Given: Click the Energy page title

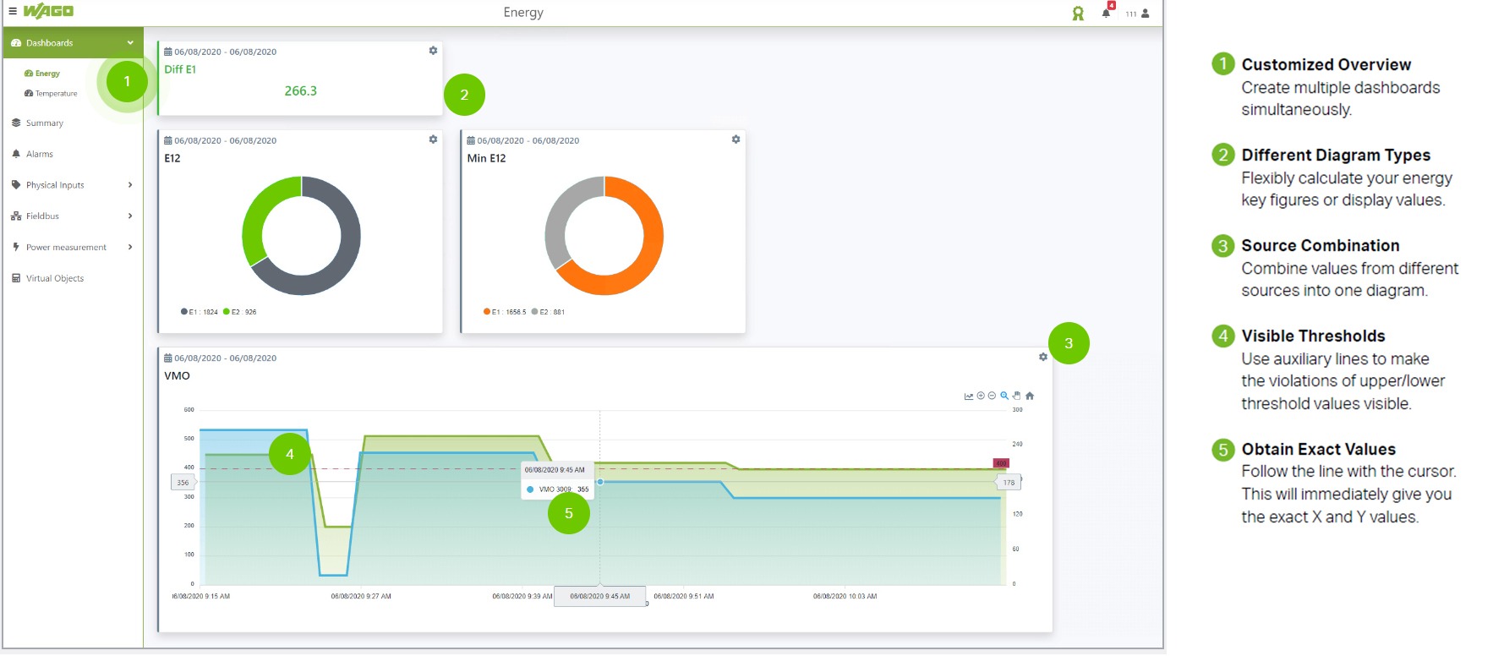Looking at the screenshot, I should coord(523,12).
